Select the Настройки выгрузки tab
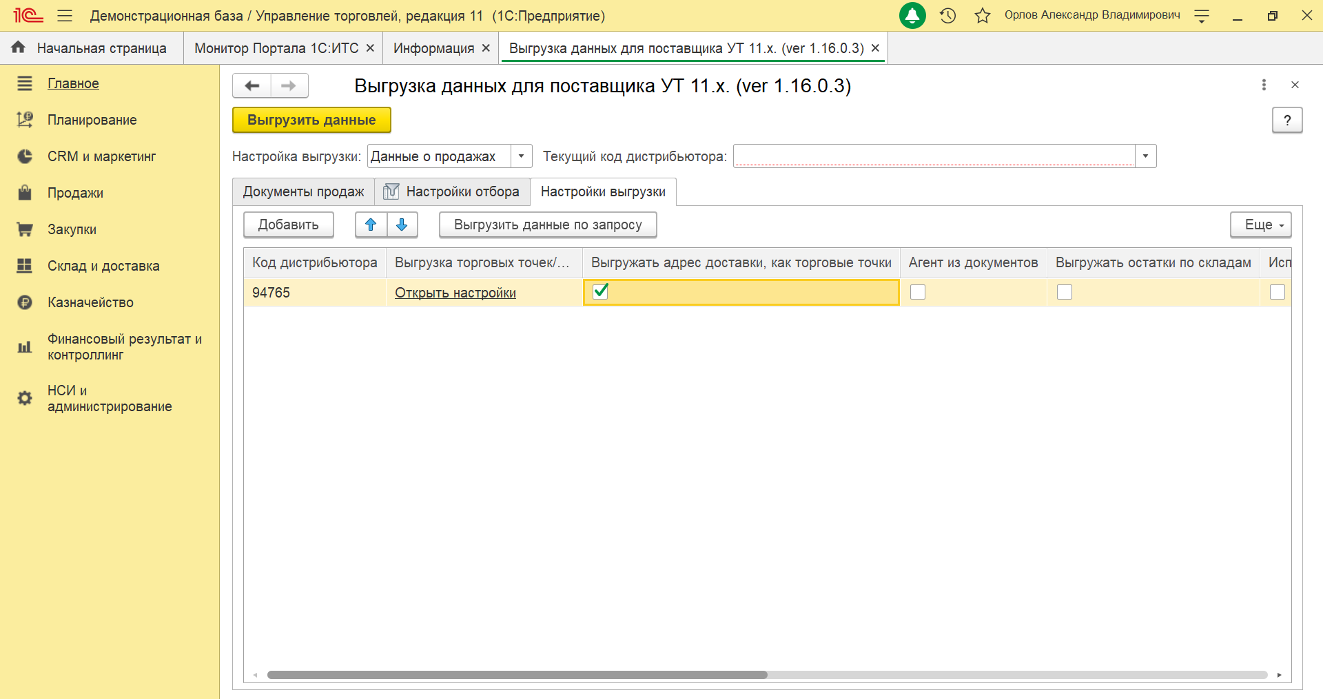 tap(604, 191)
